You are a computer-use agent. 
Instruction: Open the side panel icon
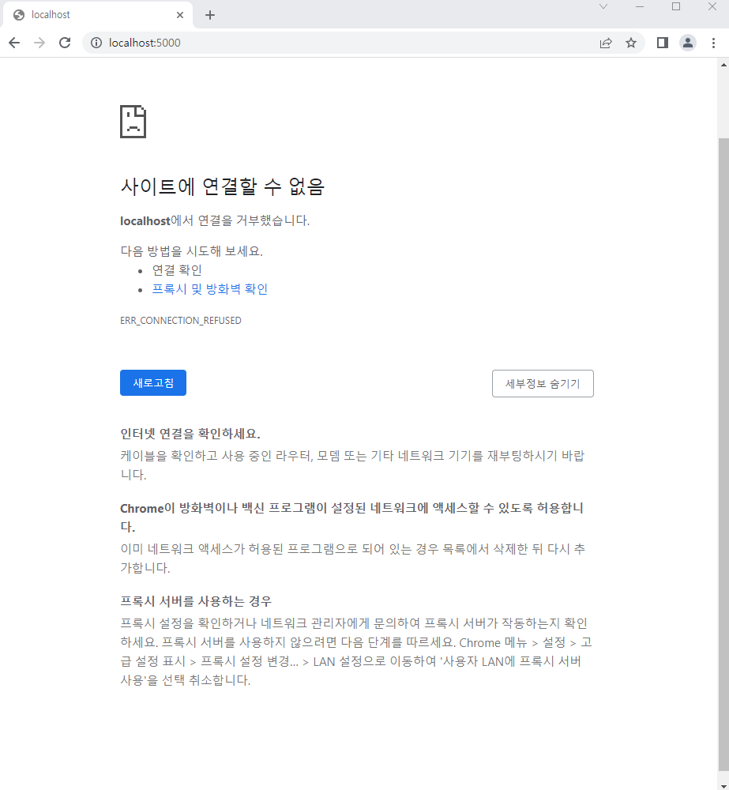click(x=663, y=43)
